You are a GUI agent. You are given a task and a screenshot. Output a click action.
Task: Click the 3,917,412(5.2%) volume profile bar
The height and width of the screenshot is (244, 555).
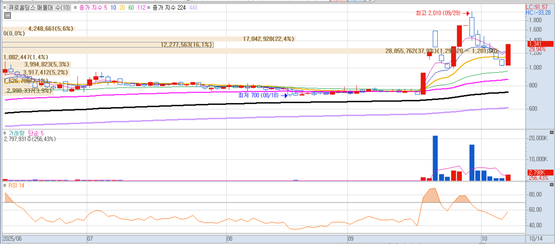click(x=36, y=72)
